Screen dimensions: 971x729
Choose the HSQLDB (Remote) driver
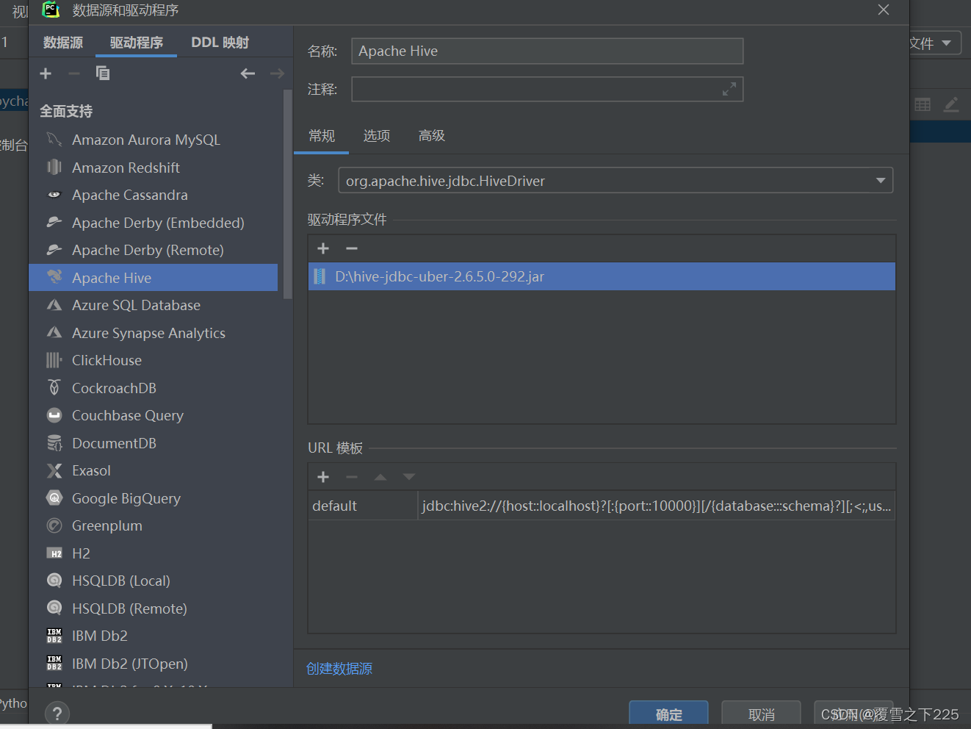click(x=153, y=608)
